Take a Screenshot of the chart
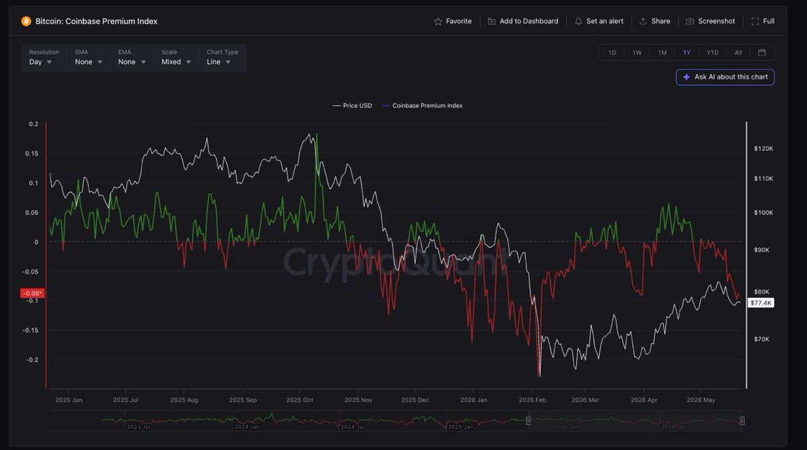Image resolution: width=807 pixels, height=450 pixels. (710, 21)
